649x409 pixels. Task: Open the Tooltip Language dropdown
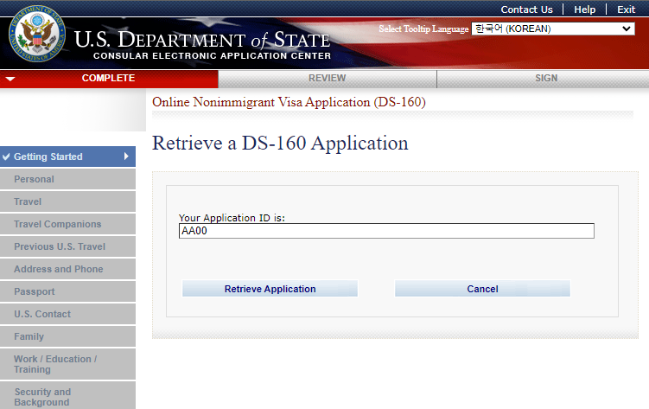pos(553,29)
